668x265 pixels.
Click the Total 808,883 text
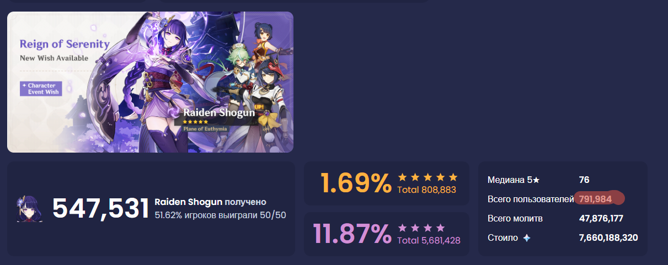[426, 190]
